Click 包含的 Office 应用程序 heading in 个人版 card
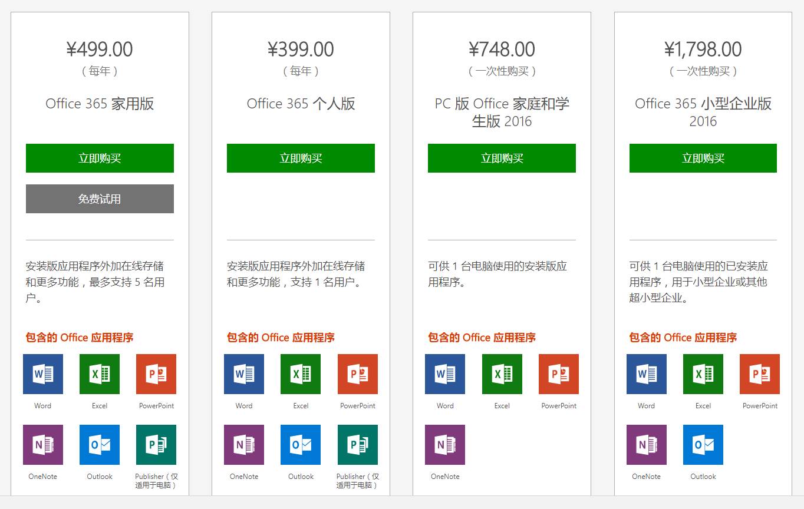The image size is (804, 509). click(281, 338)
